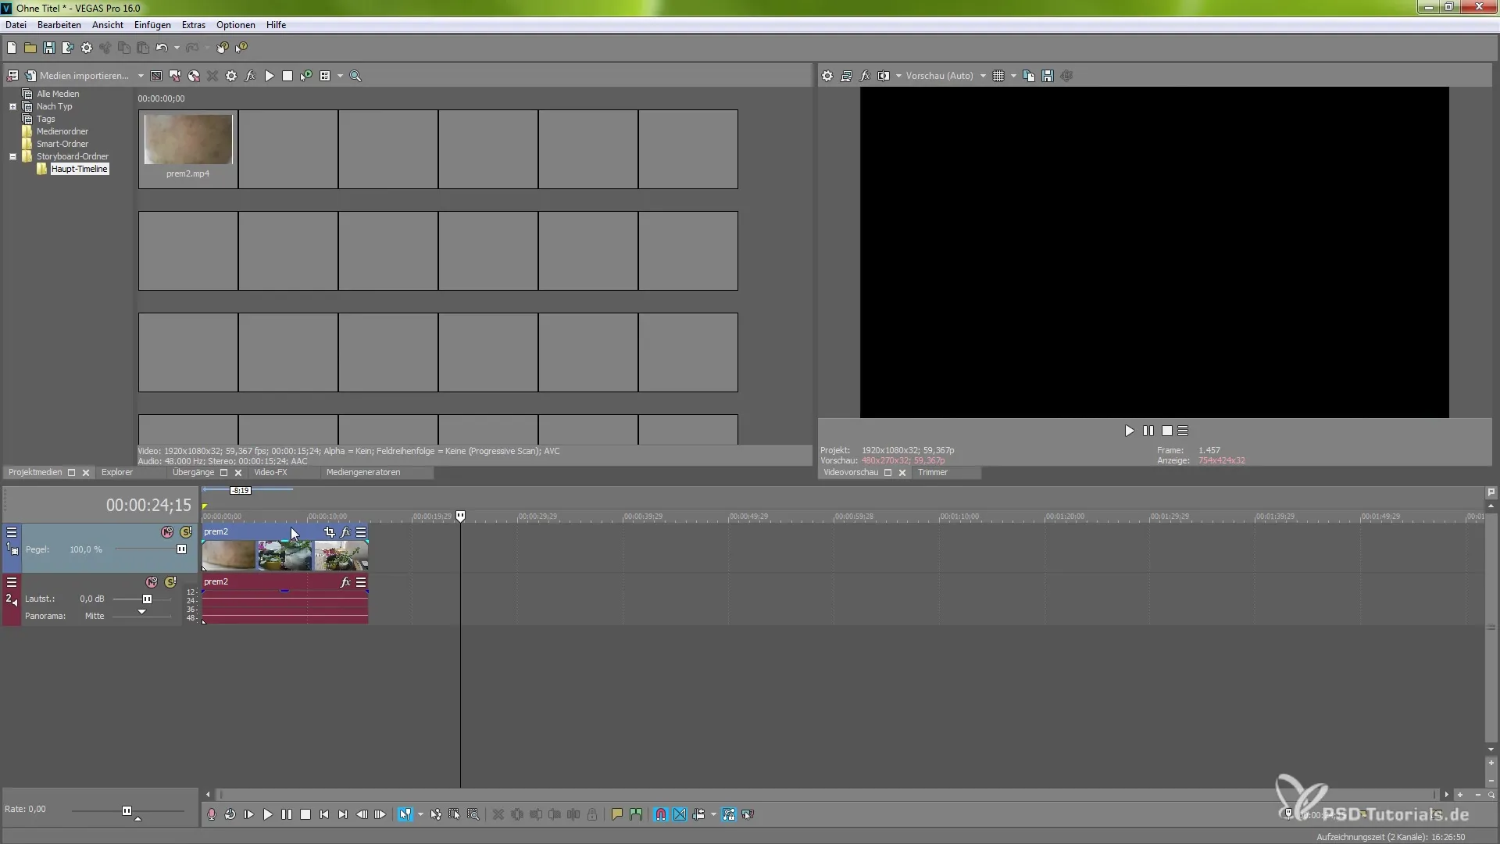Image resolution: width=1500 pixels, height=844 pixels.
Task: Click the search media magnifier icon
Action: [355, 76]
